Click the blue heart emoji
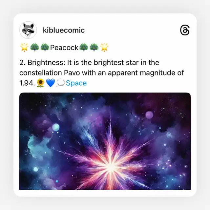The width and height of the screenshot is (210, 210). (x=51, y=83)
